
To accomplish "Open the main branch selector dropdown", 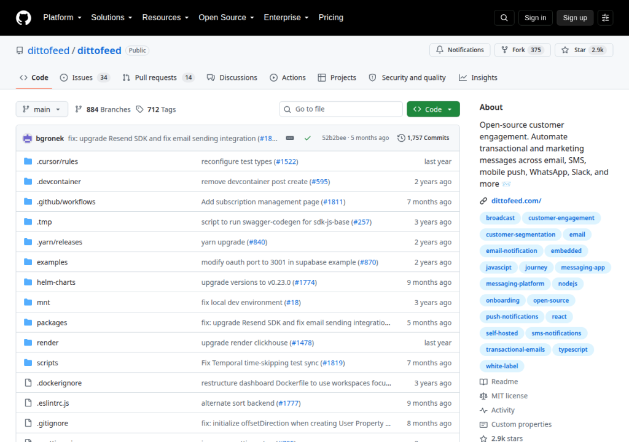I will [x=42, y=109].
